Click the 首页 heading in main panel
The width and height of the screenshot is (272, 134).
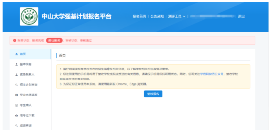click(x=62, y=56)
